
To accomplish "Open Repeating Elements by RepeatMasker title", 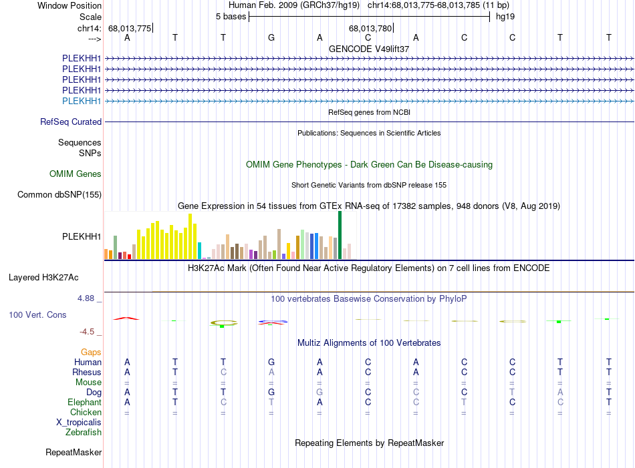I will pos(369,443).
